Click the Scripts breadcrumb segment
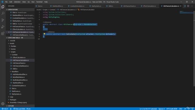This screenshot has height=110, width=195. coord(45,9)
